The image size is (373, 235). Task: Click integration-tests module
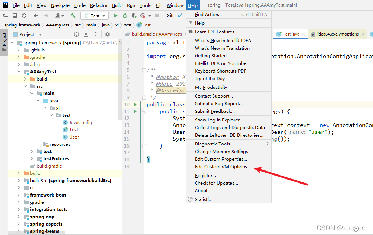click(x=49, y=210)
